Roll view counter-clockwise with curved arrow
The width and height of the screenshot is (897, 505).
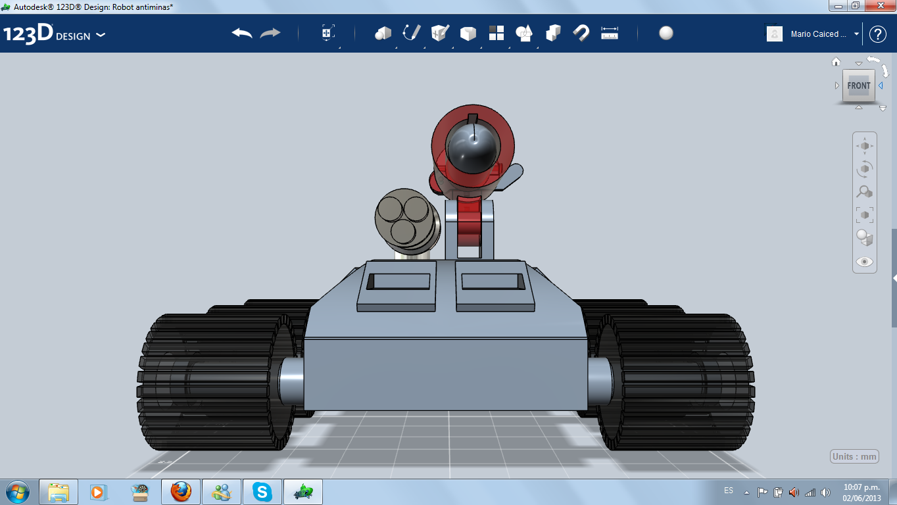[873, 59]
